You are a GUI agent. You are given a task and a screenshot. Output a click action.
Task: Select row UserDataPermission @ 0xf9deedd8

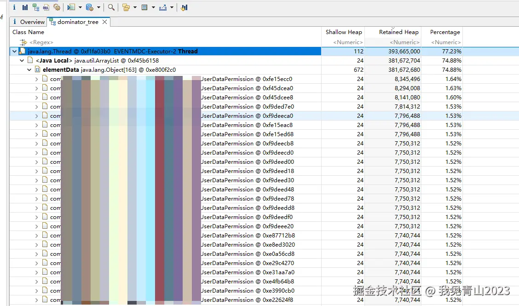click(236, 208)
